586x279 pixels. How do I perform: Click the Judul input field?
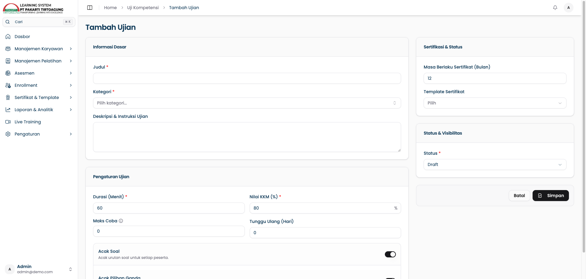[247, 78]
